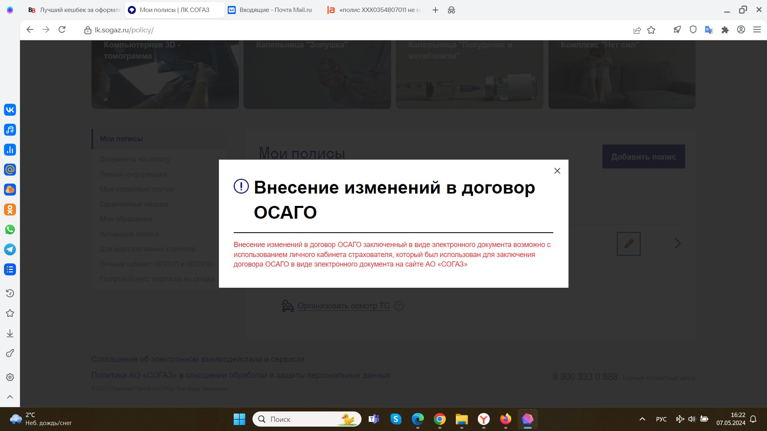Switch to the 'Лучший кешбек за оформле' tab
767x431 pixels.
pos(75,10)
